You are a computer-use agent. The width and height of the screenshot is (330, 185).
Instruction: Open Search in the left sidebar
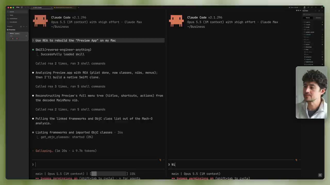[18, 12]
